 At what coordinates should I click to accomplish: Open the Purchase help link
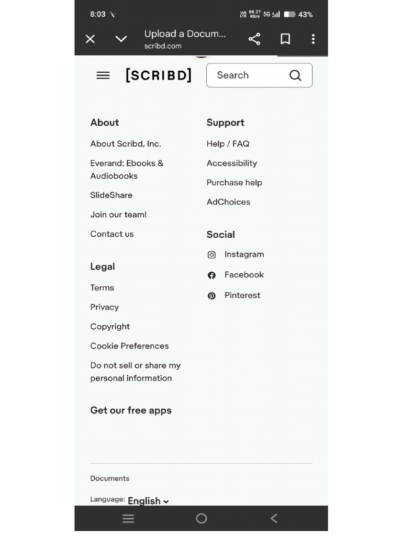[x=234, y=183]
